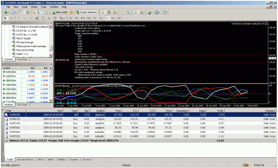This screenshot has height=168, width=278.
Task: Click the Periods clock icon
Action: point(157,12)
